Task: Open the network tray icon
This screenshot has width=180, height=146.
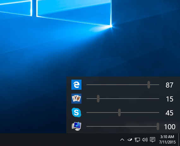Action: [137, 140]
